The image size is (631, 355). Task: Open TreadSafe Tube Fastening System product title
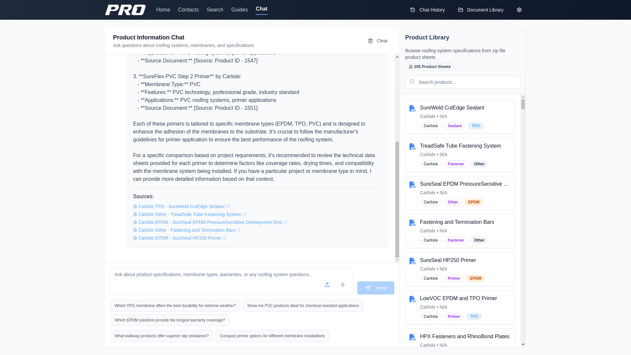pos(460,146)
